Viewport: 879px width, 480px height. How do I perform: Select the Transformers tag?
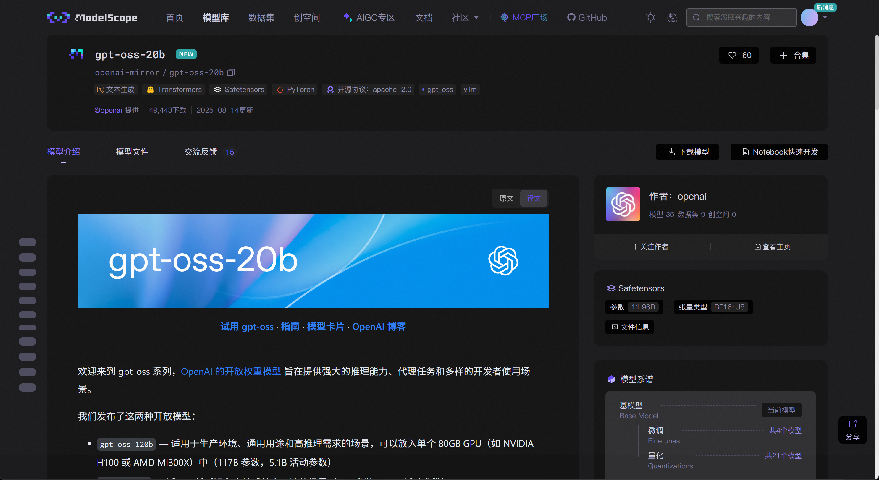click(x=174, y=89)
